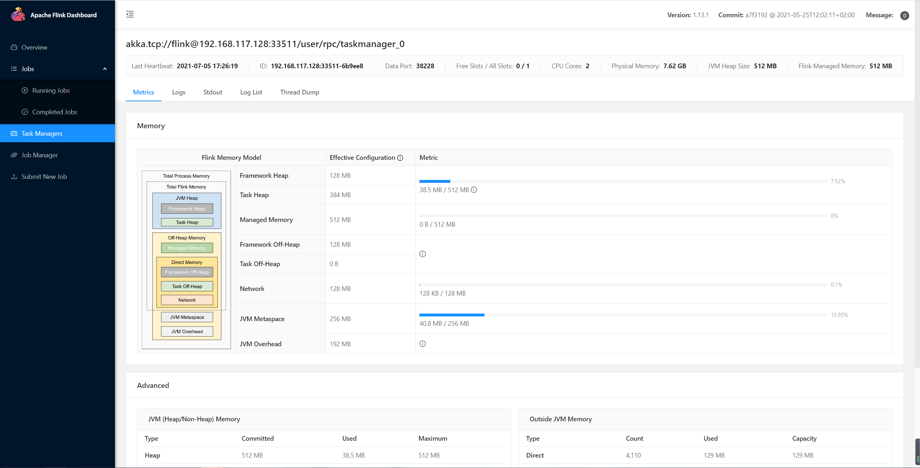The image size is (920, 468).
Task: Click the JVM Overhead box in memory model
Action: (187, 332)
